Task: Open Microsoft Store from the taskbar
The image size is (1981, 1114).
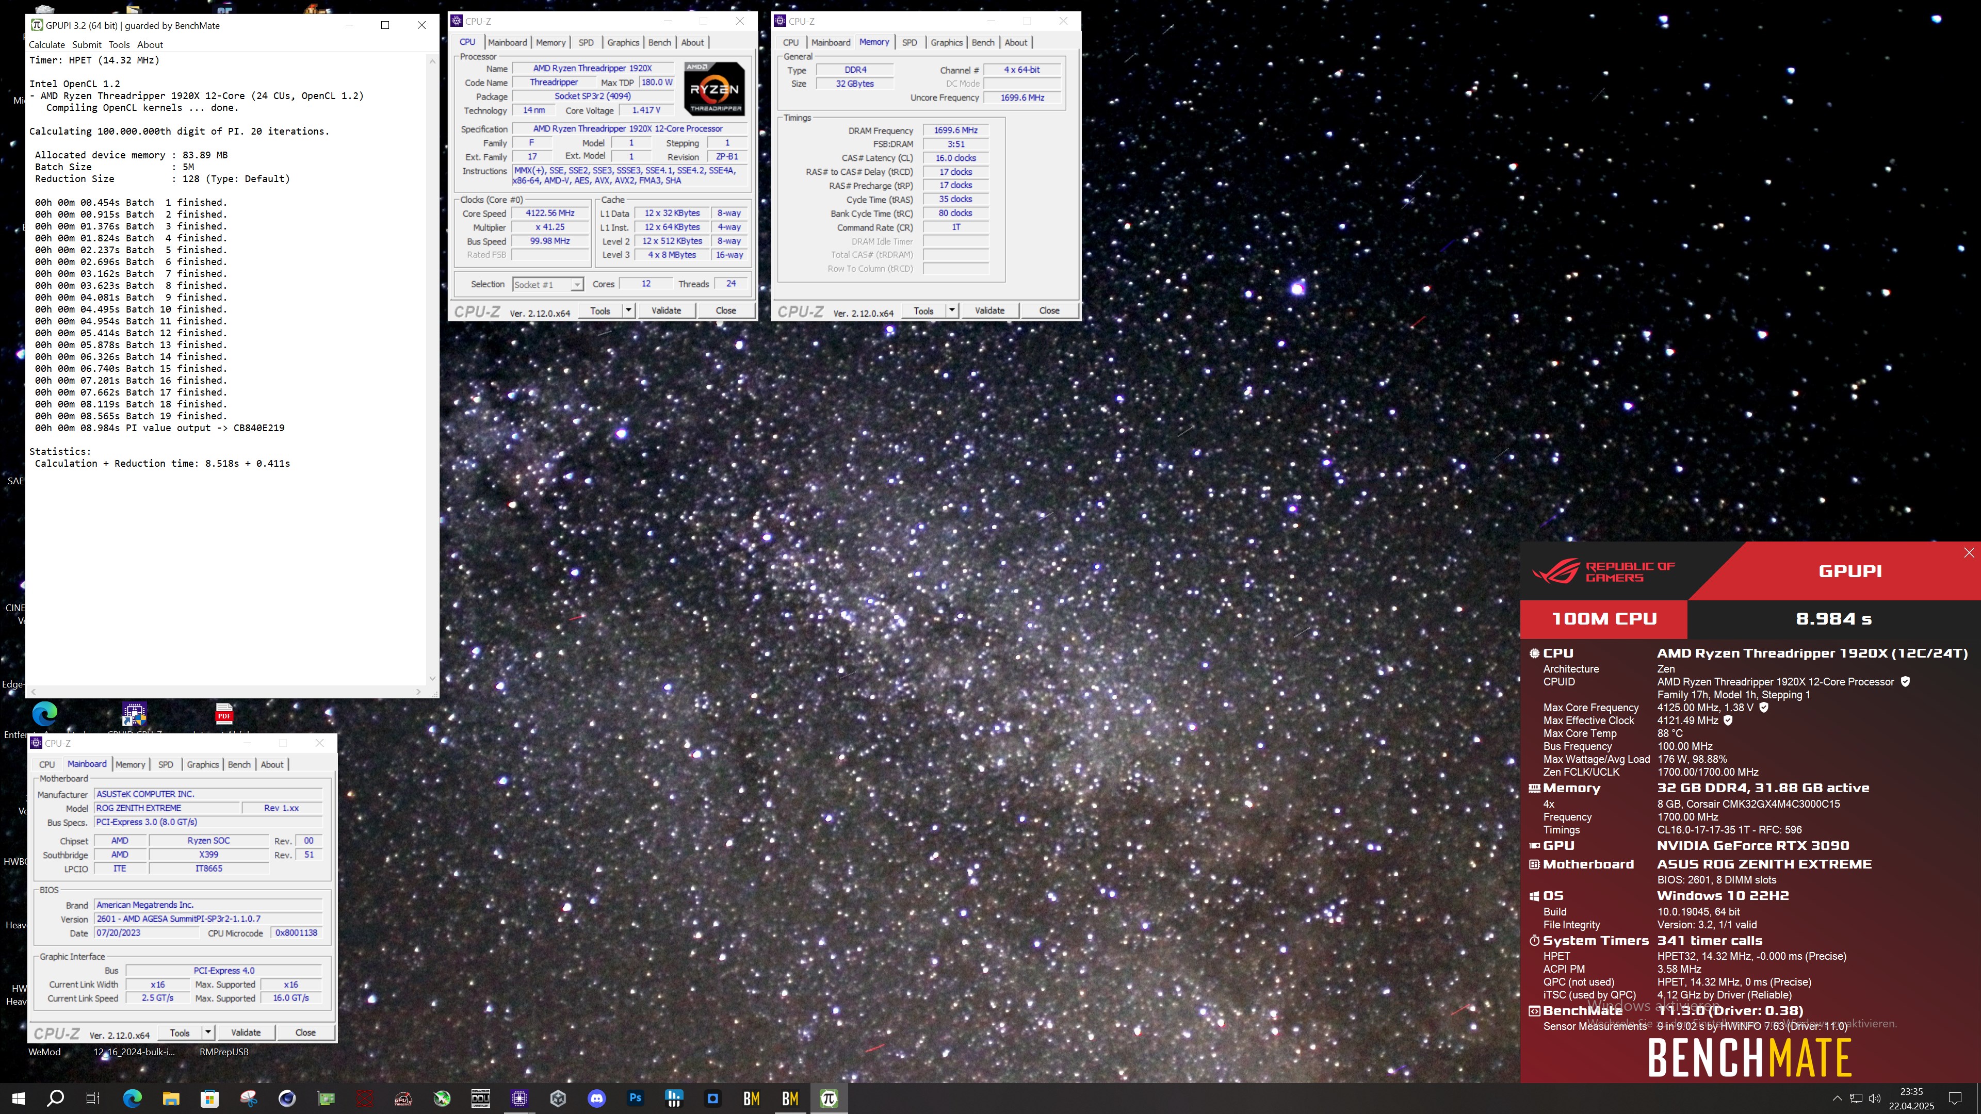Action: pos(209,1099)
